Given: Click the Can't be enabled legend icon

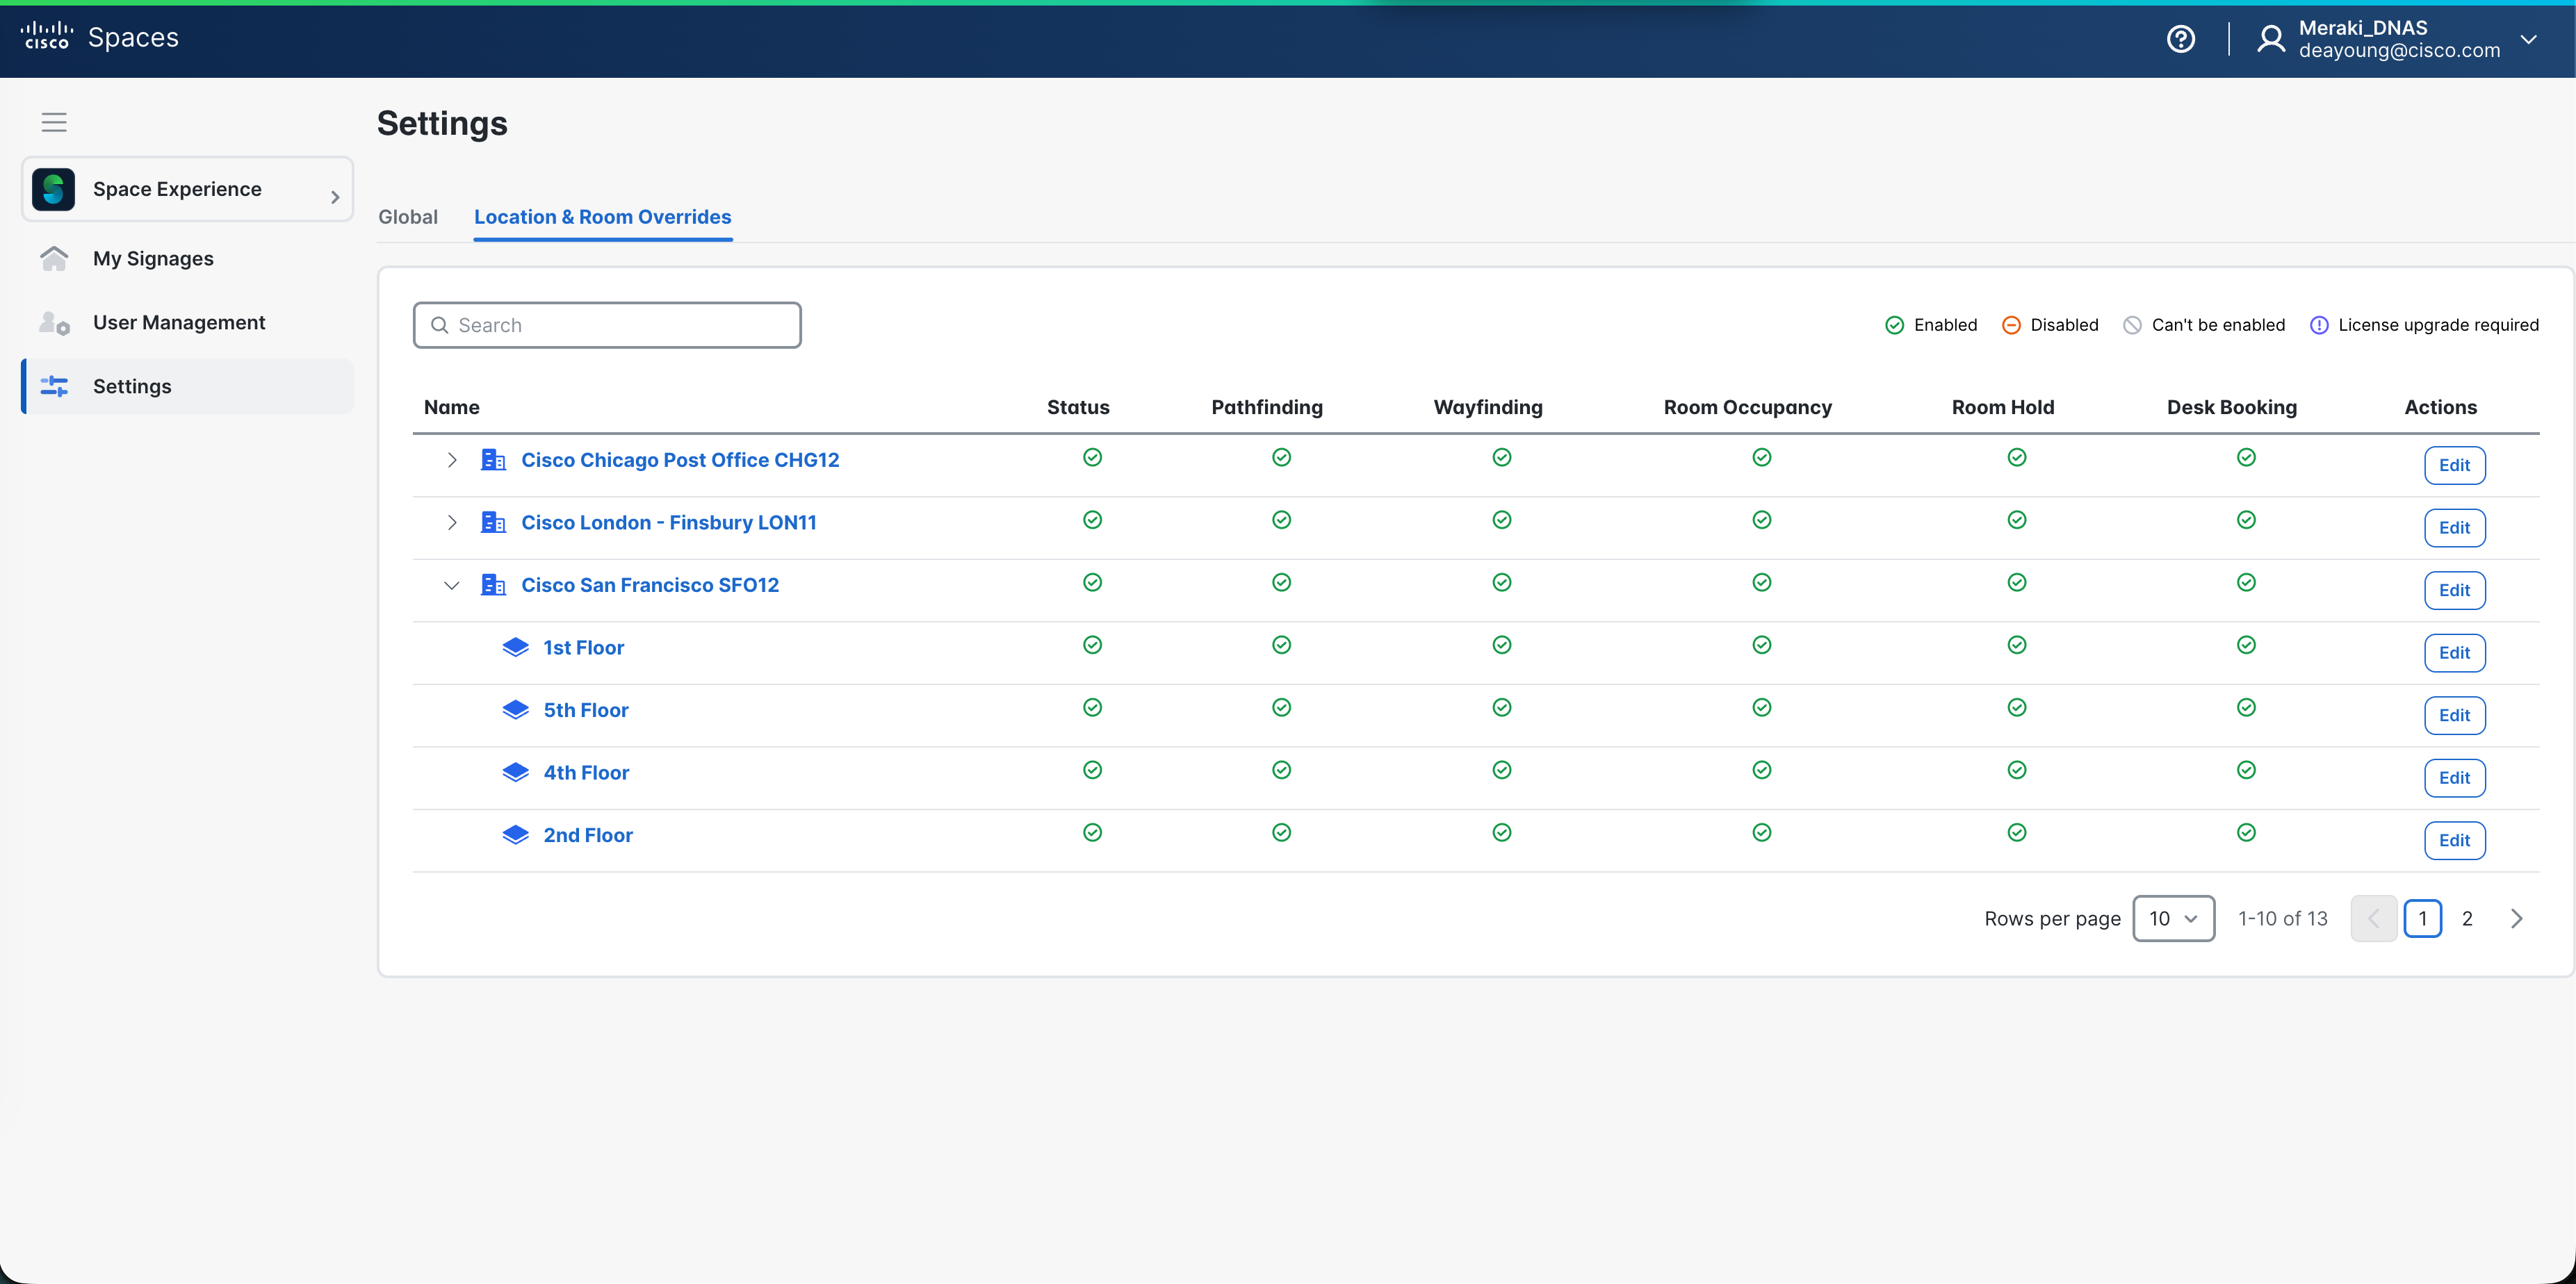Looking at the screenshot, I should (2132, 324).
